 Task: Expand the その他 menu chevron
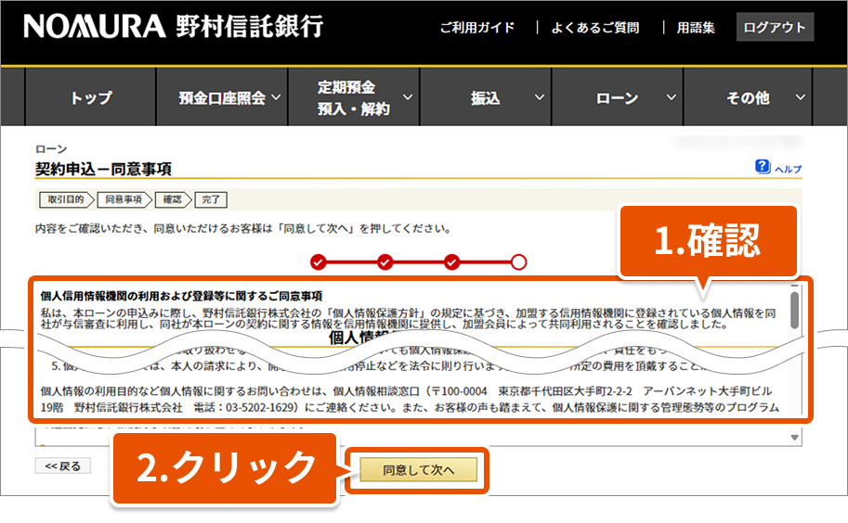tap(801, 98)
